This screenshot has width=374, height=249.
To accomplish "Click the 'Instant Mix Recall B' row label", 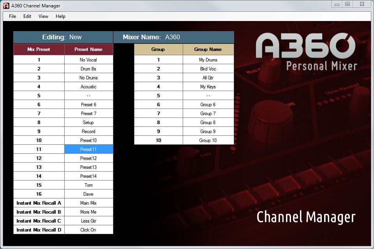I will 39,212.
